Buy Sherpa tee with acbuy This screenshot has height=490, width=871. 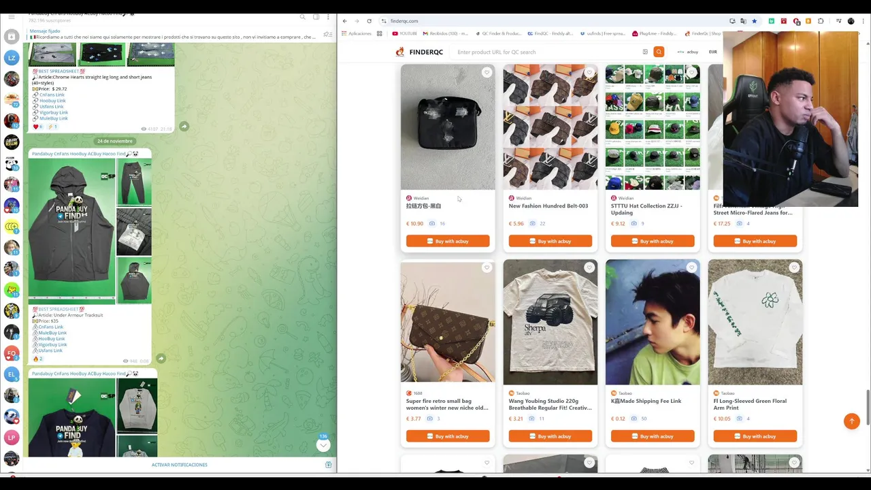pyautogui.click(x=550, y=436)
